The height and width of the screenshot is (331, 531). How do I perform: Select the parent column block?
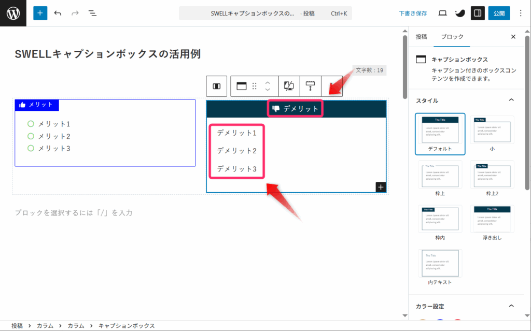(x=216, y=87)
